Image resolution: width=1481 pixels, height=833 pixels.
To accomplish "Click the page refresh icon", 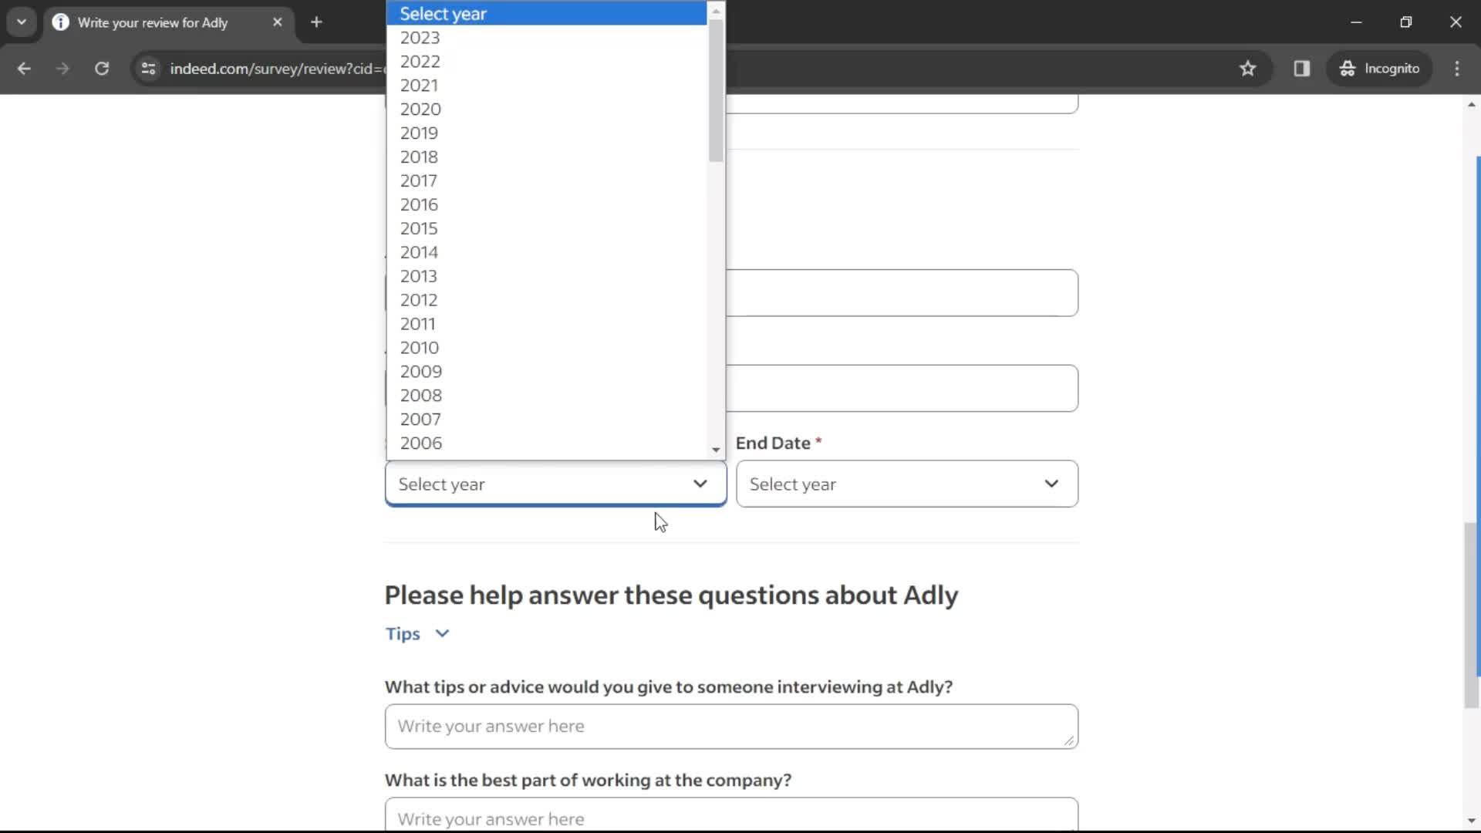I will coord(102,68).
